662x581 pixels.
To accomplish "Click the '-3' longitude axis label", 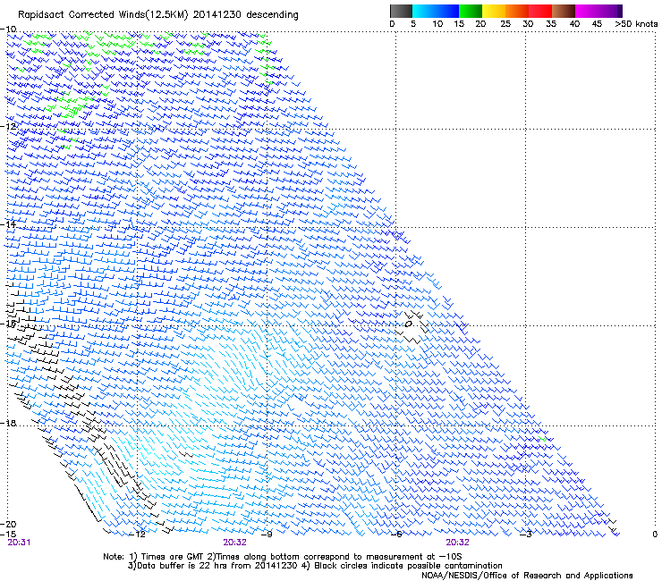I will click(x=526, y=535).
